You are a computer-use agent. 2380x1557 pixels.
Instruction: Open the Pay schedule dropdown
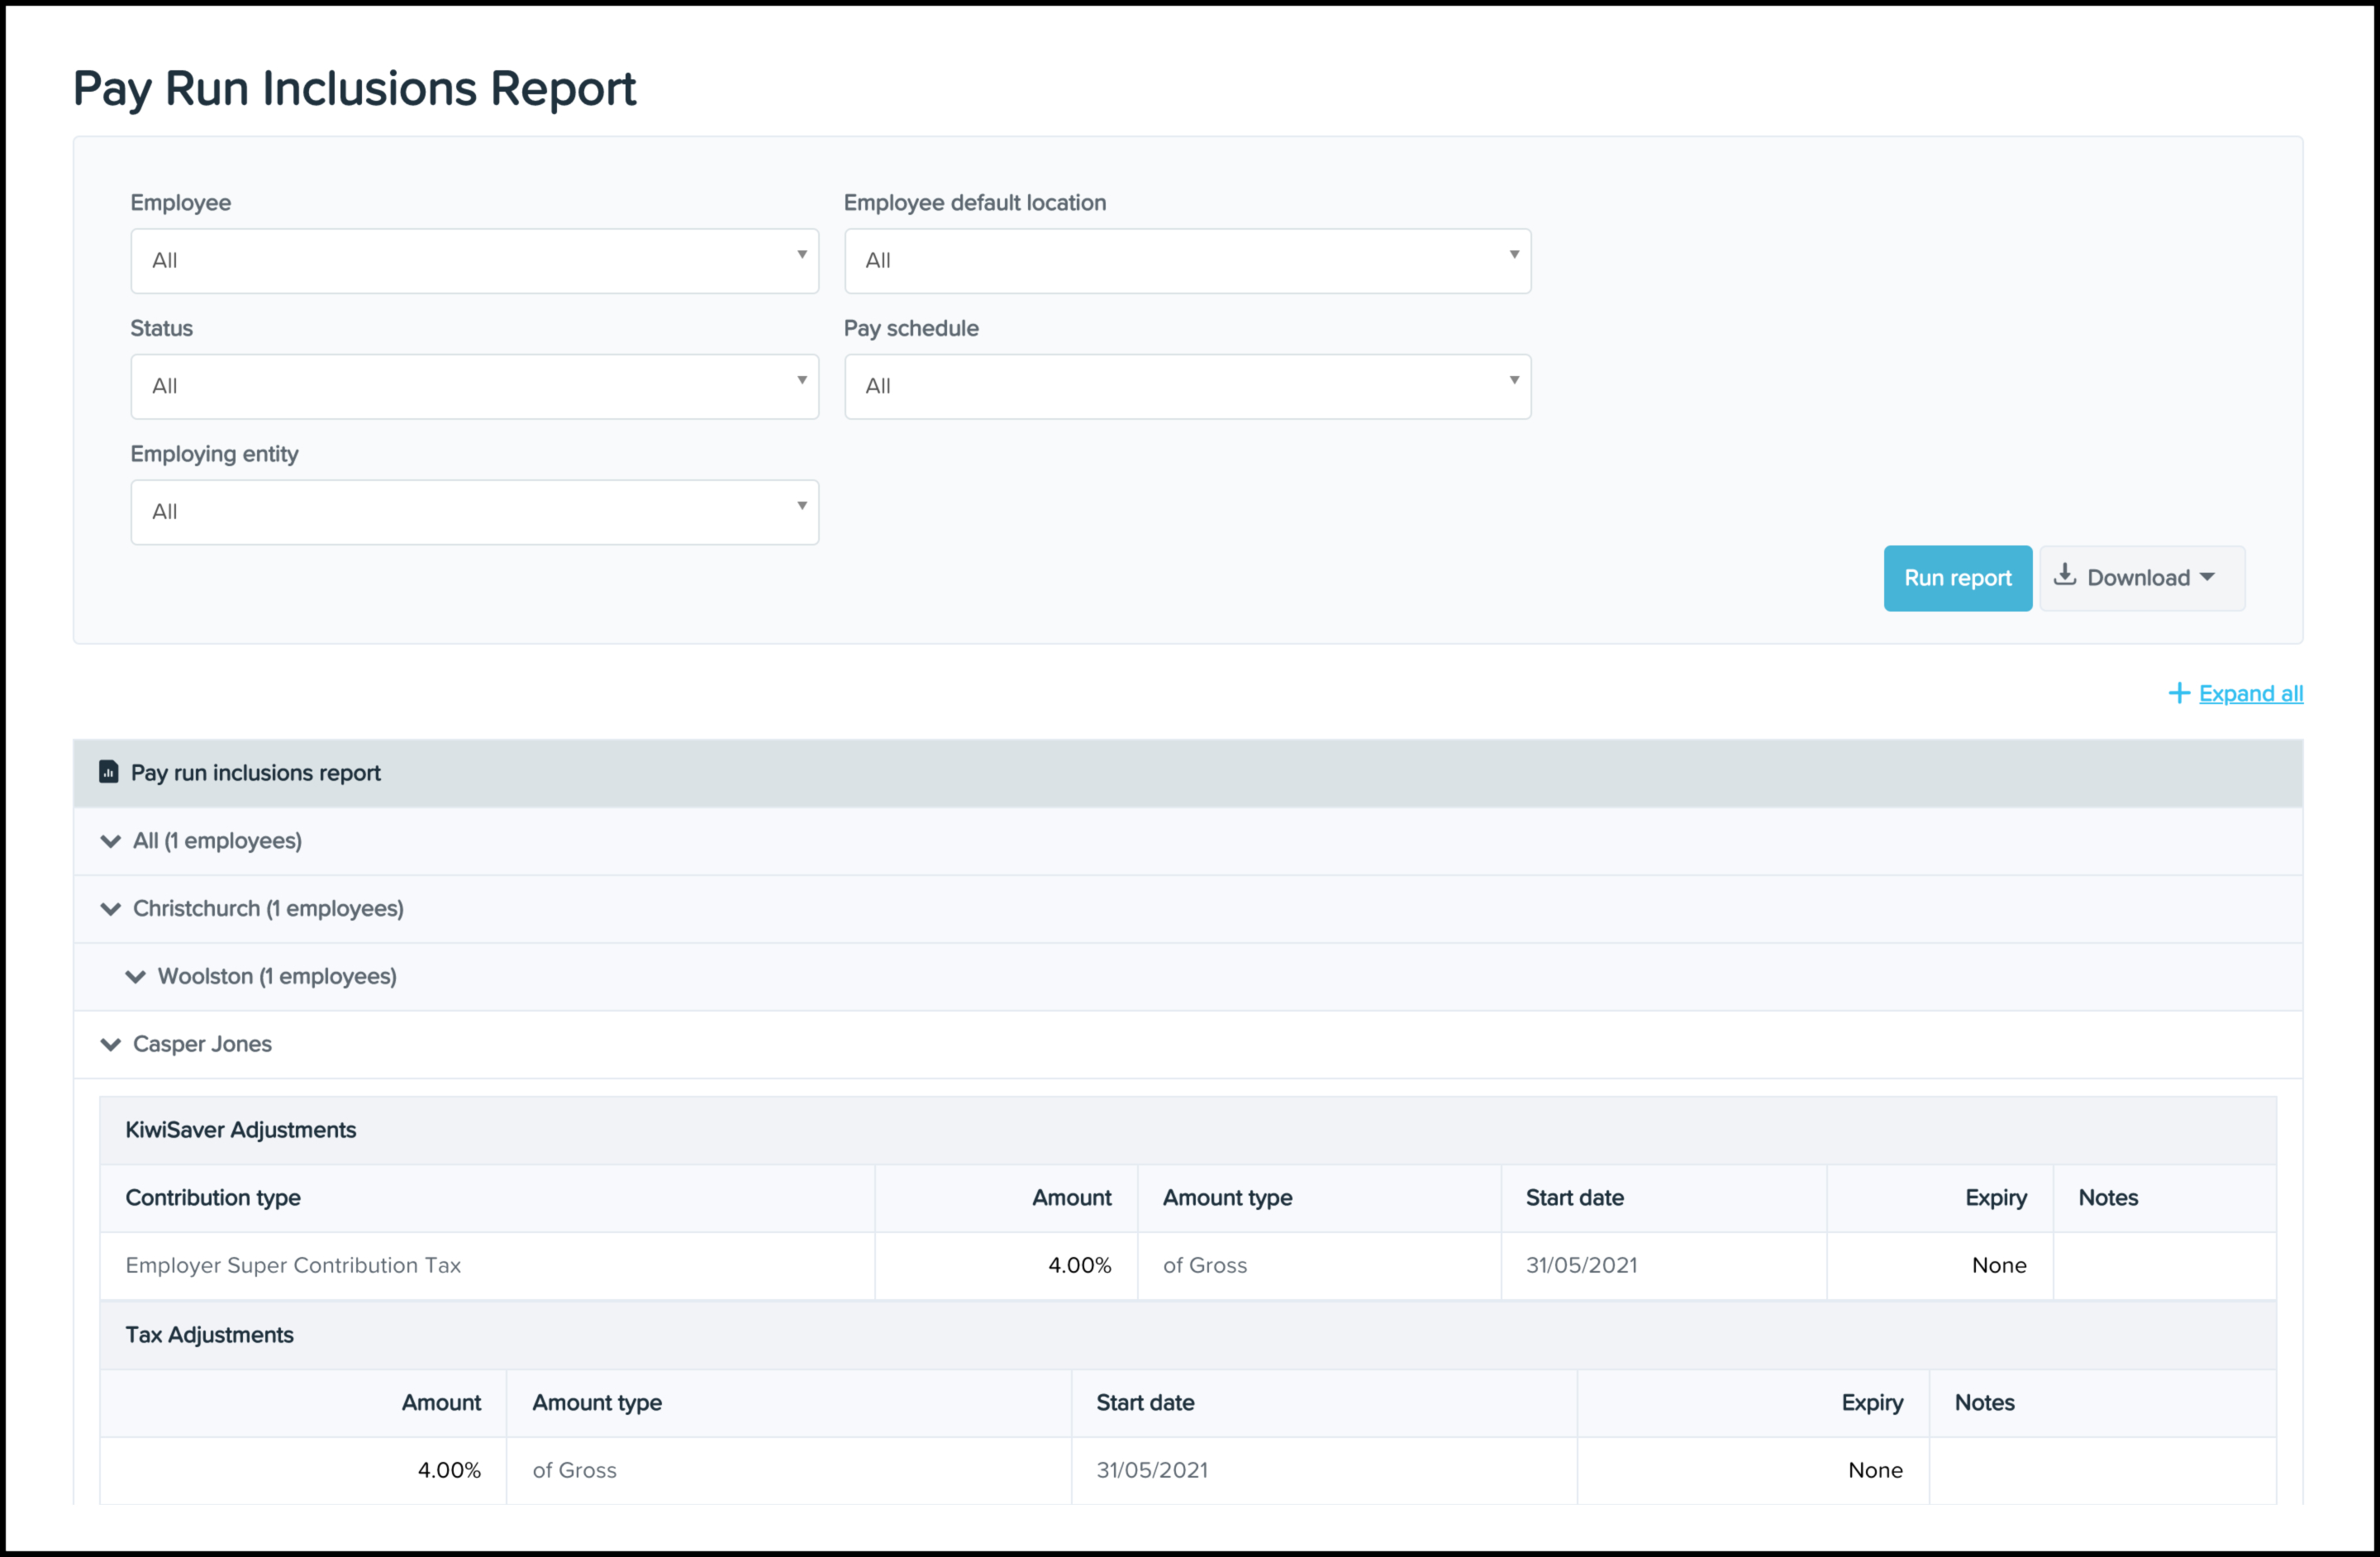coord(1187,387)
